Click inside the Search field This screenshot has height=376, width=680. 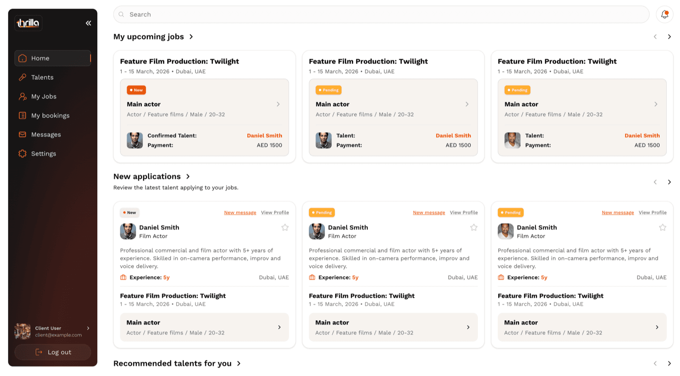pyautogui.click(x=331, y=14)
